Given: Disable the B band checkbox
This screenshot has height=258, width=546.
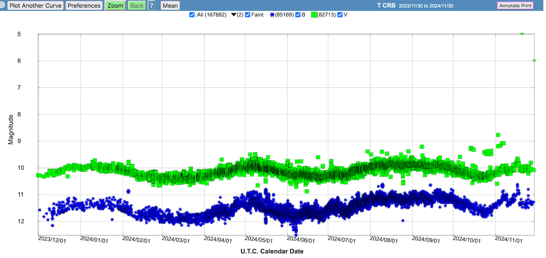Looking at the screenshot, I should [298, 15].
